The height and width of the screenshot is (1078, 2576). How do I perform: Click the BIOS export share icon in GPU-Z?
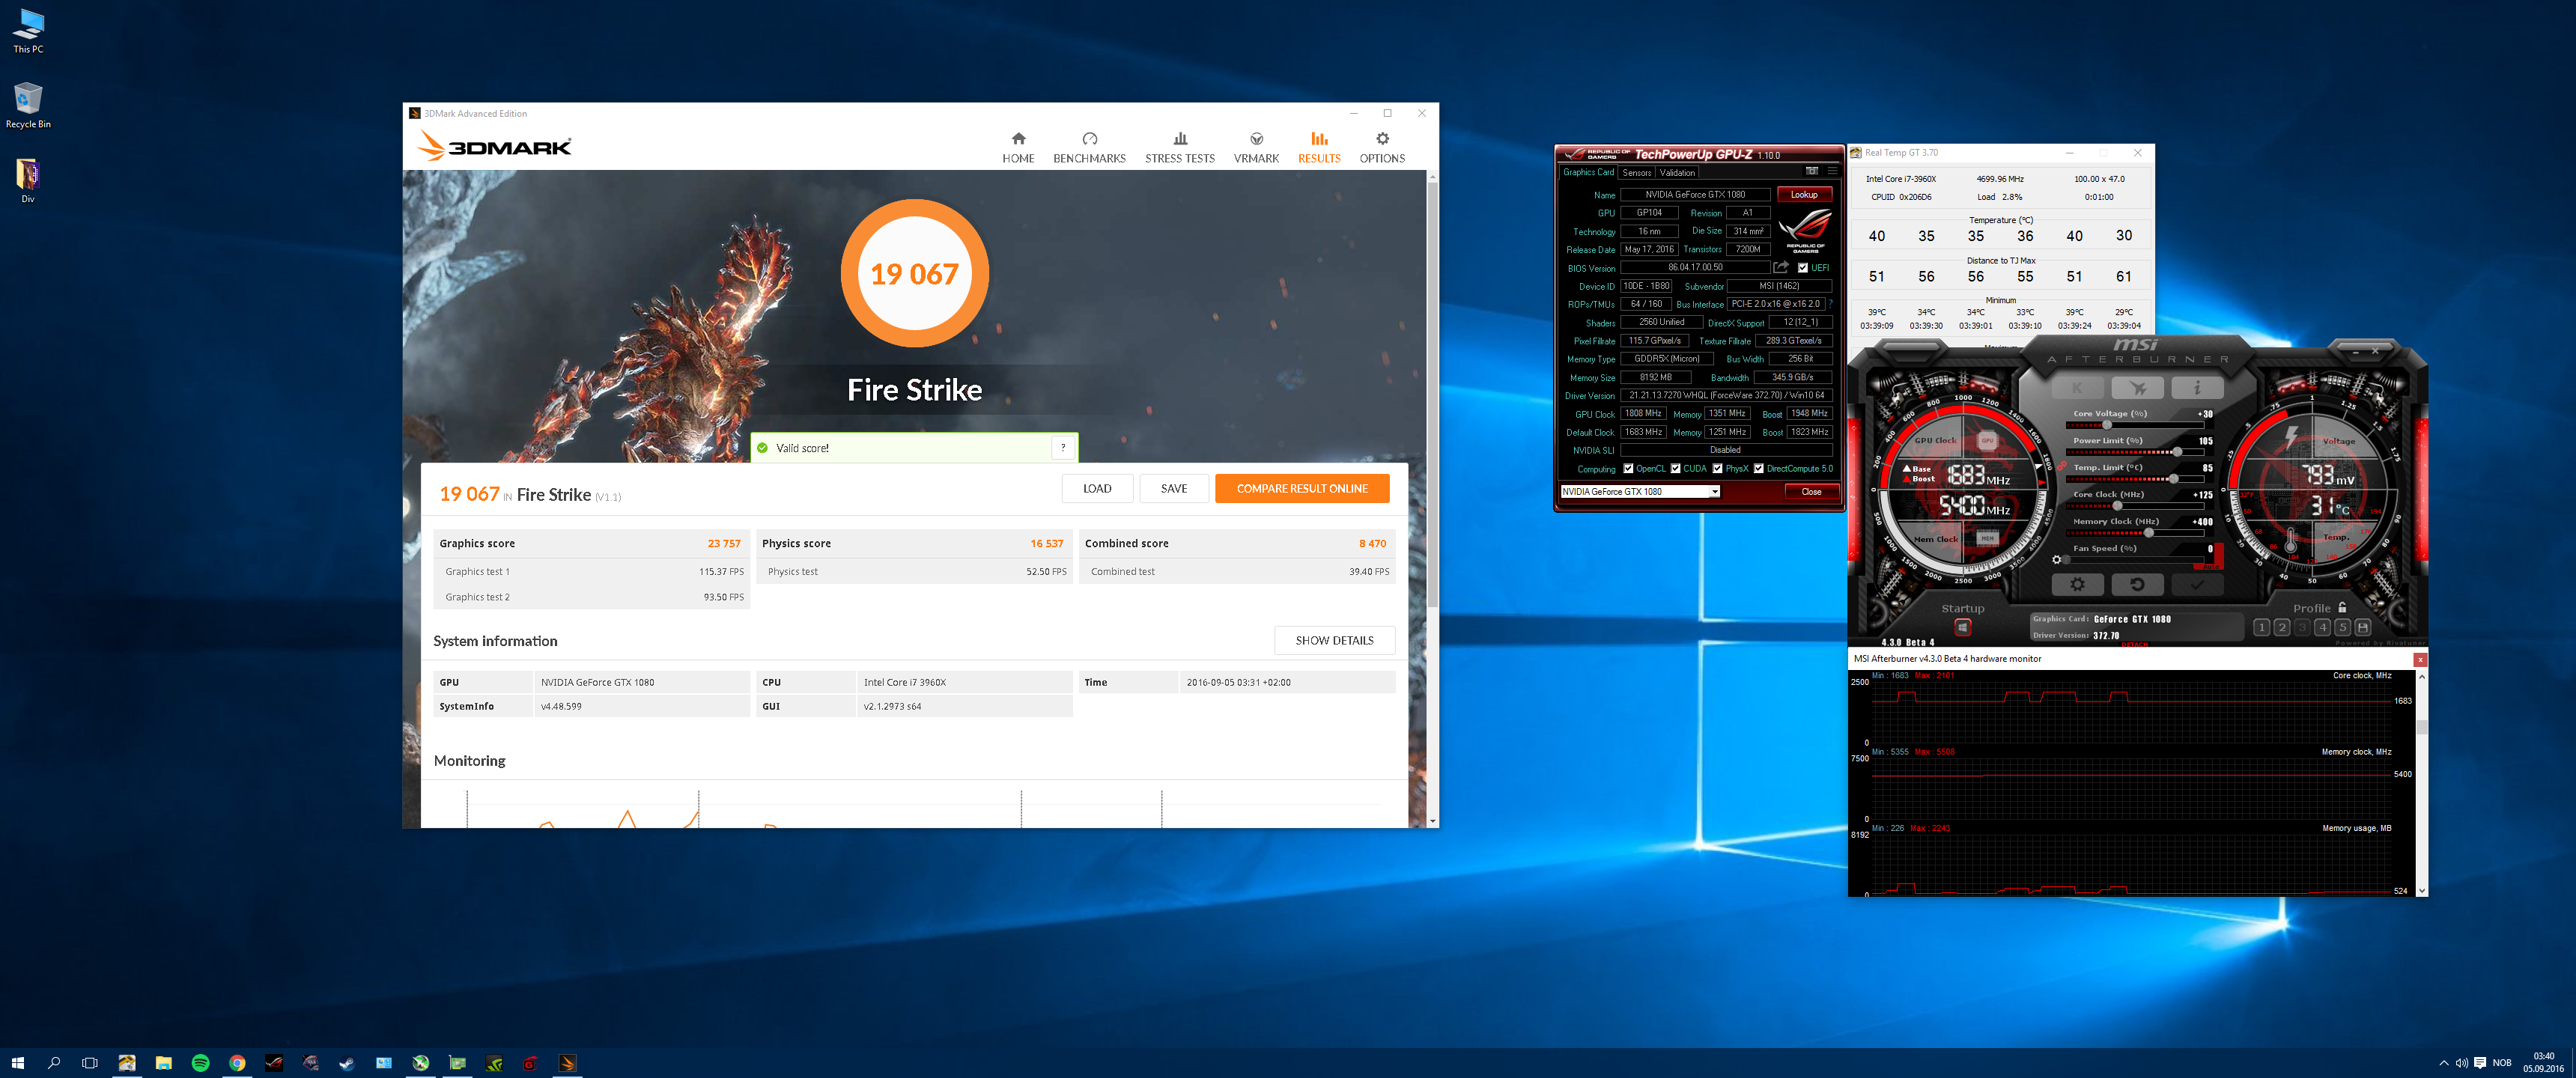[1781, 267]
